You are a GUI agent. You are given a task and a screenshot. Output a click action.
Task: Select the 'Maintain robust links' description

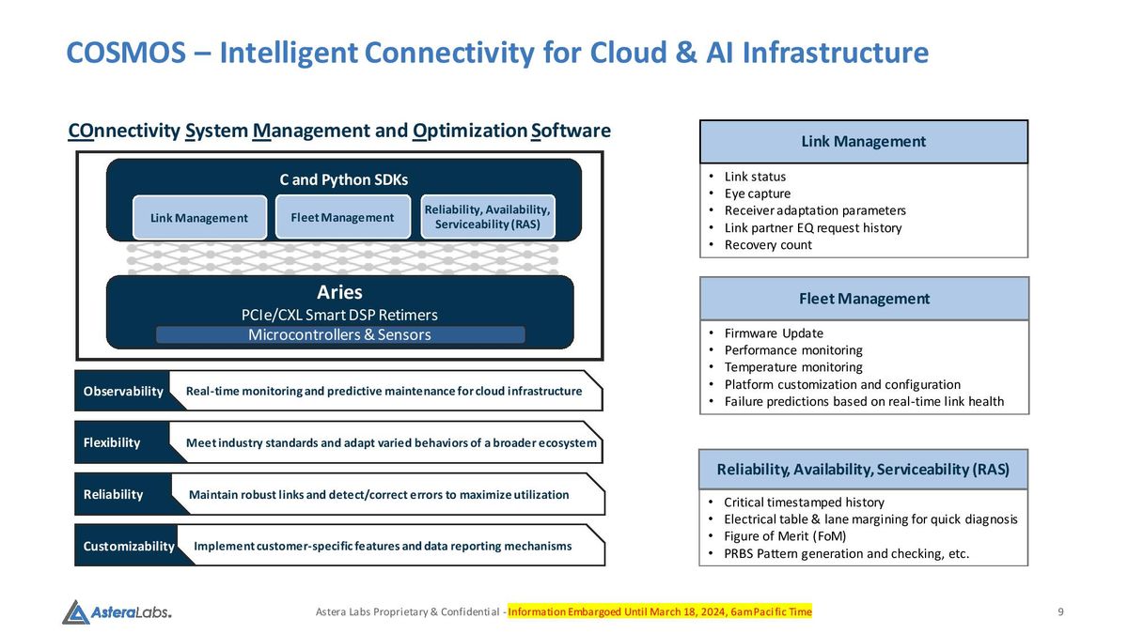click(379, 494)
